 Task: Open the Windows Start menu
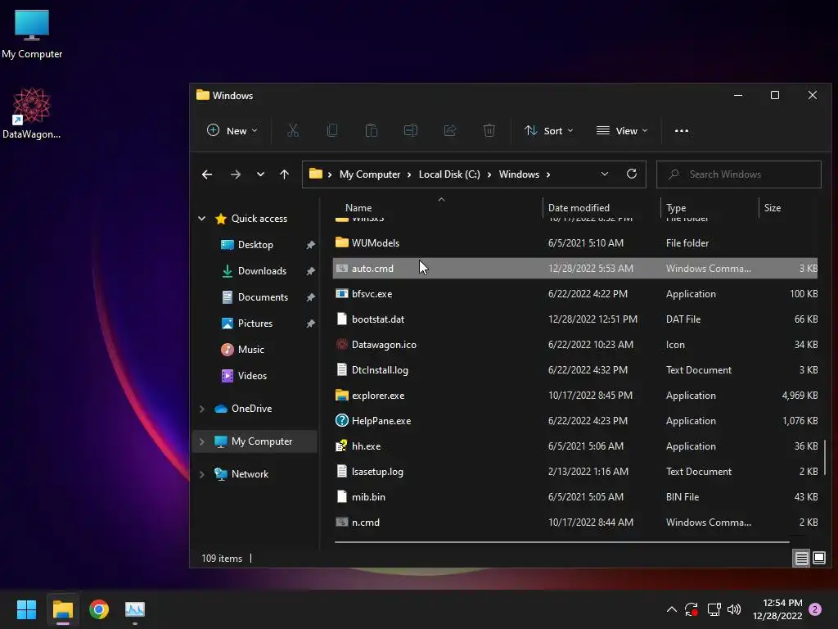coord(26,609)
